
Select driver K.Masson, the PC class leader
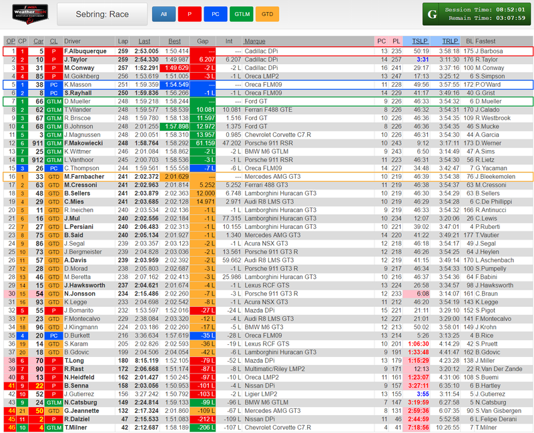[x=78, y=85]
